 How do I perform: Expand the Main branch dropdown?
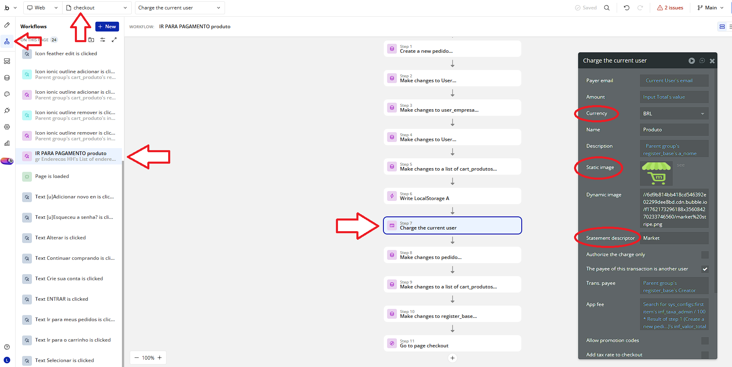711,8
